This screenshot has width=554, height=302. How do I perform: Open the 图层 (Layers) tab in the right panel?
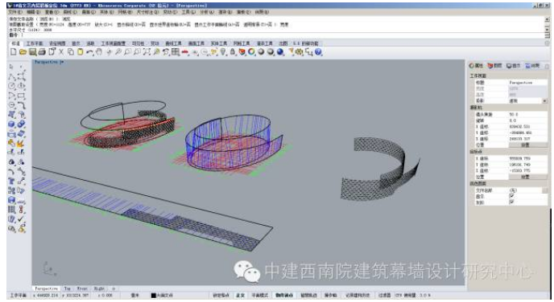tap(494, 66)
